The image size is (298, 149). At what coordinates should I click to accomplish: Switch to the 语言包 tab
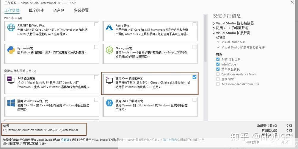[59, 10]
